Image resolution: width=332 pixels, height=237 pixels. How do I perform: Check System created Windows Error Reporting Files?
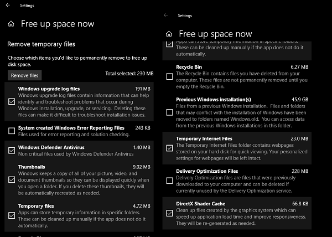[x=12, y=131]
